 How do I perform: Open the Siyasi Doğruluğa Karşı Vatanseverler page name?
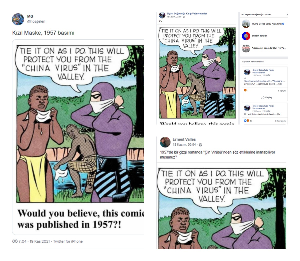coord(187,13)
